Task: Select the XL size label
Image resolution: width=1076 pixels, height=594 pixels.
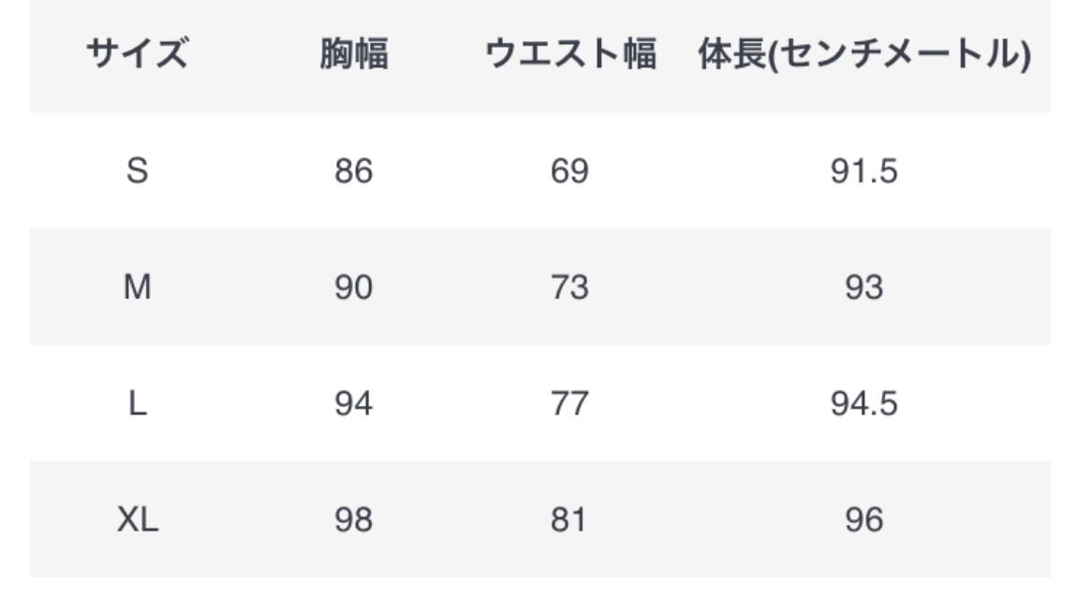Action: 137,519
